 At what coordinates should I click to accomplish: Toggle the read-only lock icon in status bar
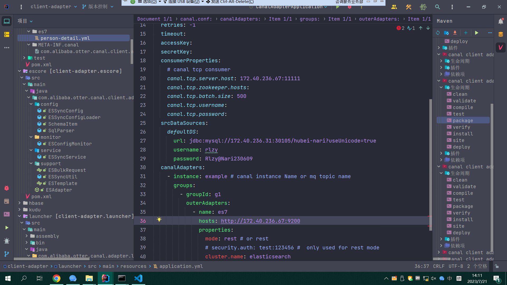[x=497, y=266]
